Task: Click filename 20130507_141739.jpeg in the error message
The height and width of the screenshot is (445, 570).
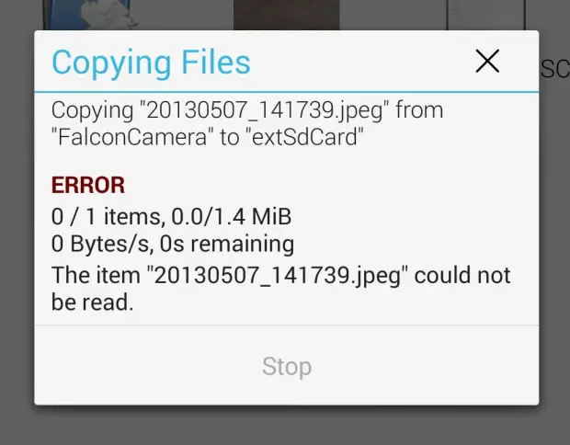Action: pyautogui.click(x=278, y=276)
